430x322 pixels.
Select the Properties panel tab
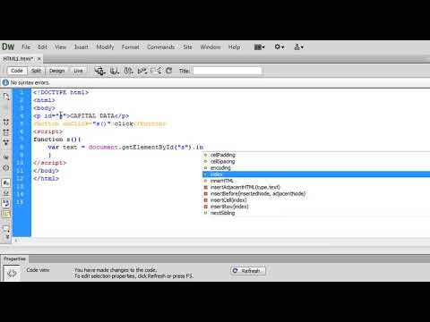click(14, 258)
